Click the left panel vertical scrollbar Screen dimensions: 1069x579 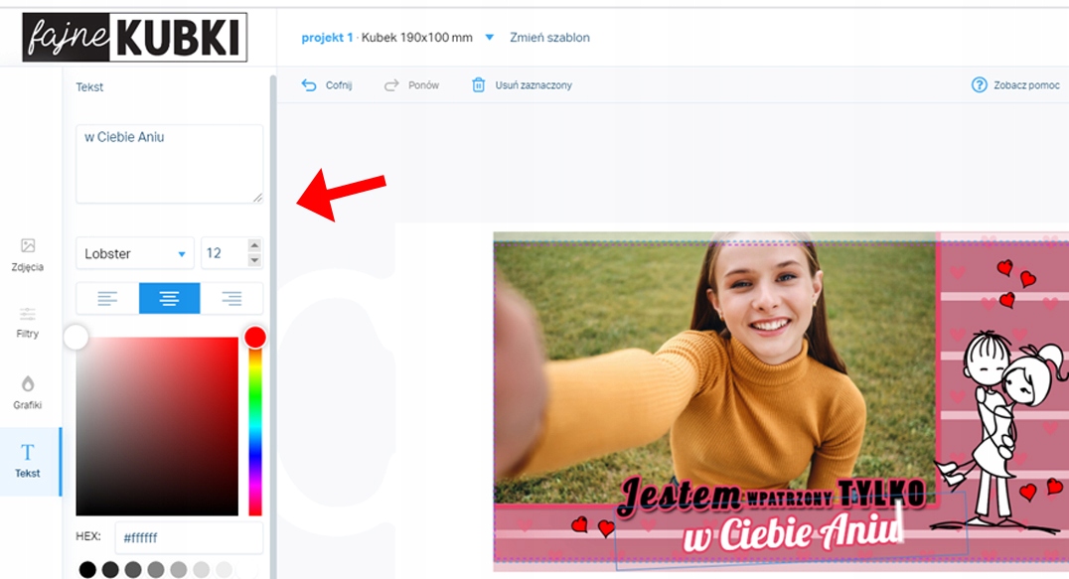272,327
